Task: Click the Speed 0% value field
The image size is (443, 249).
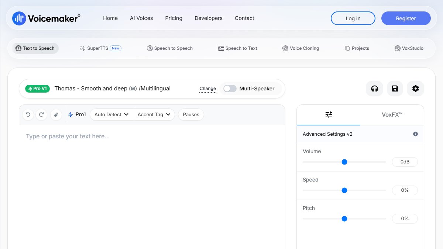Action: coord(405,190)
